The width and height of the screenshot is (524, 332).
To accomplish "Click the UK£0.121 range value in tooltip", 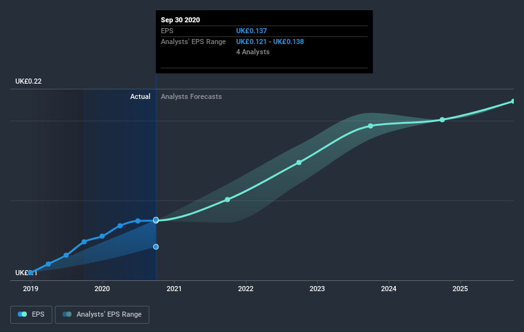I will (x=251, y=41).
